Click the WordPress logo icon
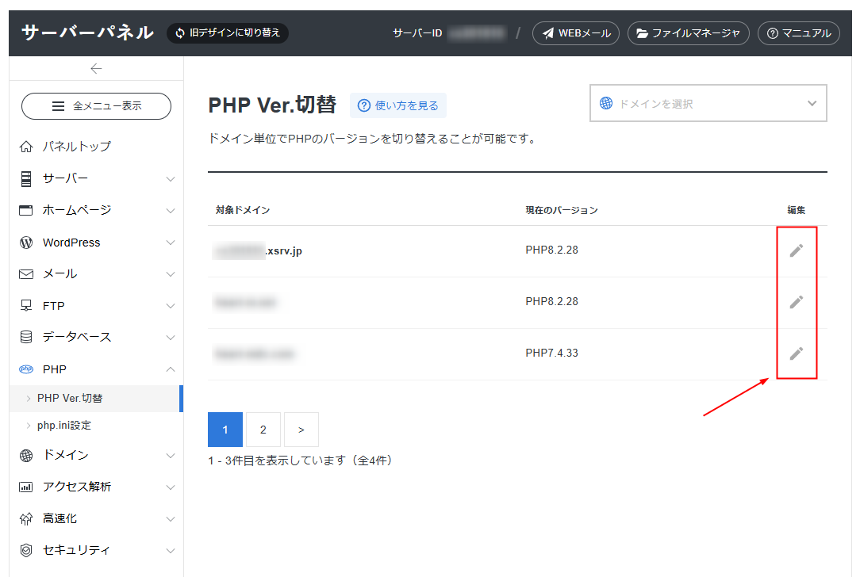Image resolution: width=860 pixels, height=577 pixels. coord(25,243)
